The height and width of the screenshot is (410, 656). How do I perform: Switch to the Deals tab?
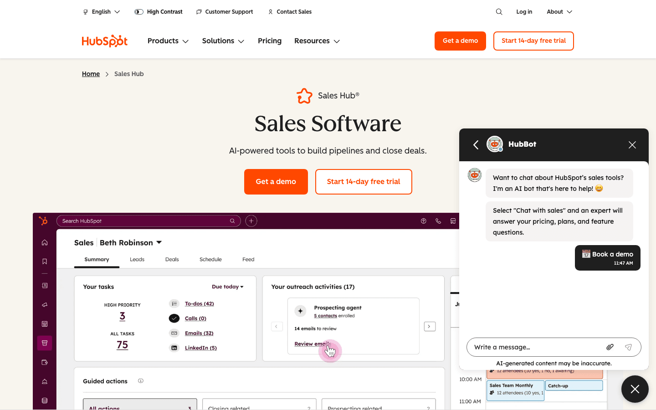point(172,259)
